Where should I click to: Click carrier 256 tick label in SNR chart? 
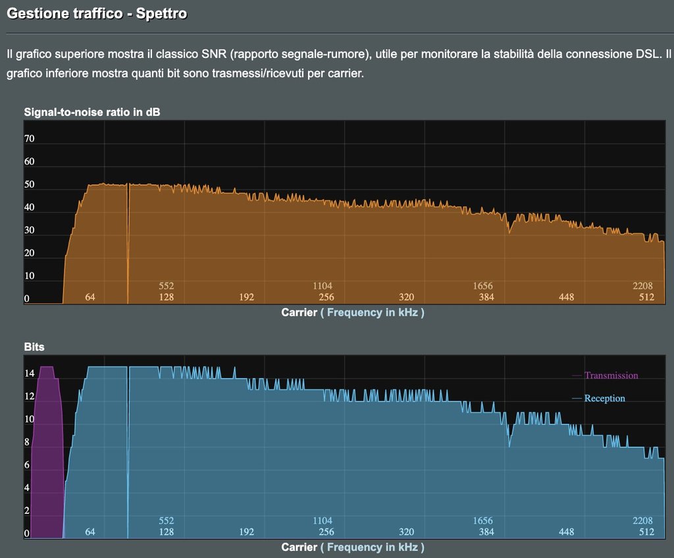(x=326, y=297)
